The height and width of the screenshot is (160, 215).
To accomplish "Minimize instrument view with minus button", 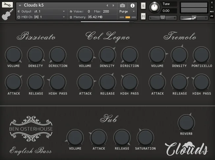I will (212, 7).
